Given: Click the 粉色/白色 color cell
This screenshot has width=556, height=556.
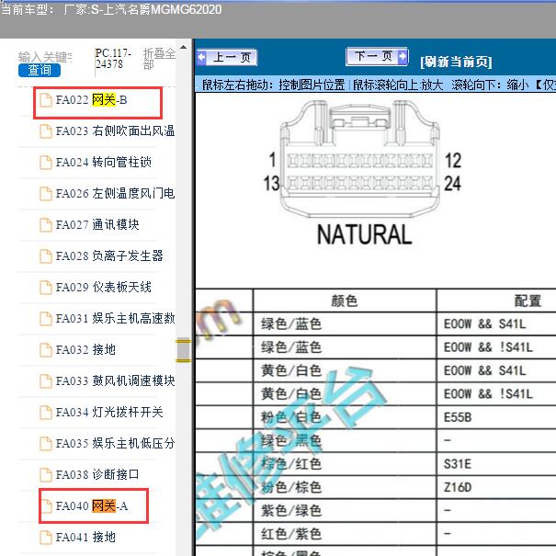Looking at the screenshot, I should tap(345, 417).
